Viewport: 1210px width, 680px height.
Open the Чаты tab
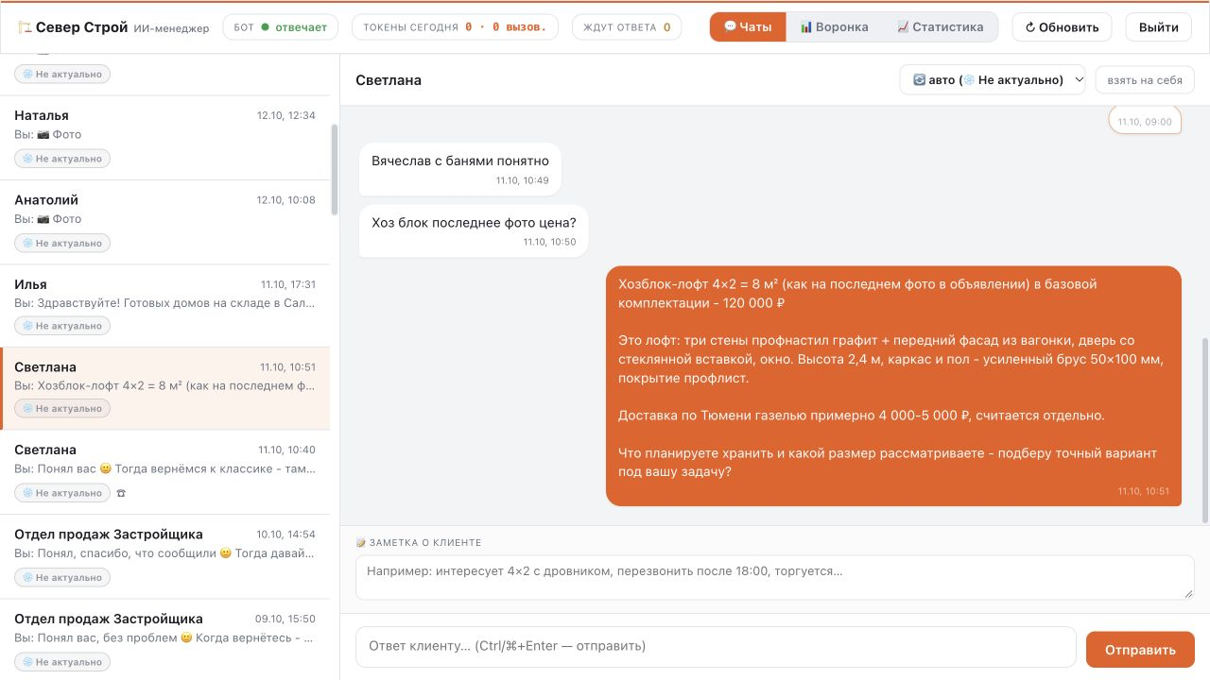click(x=748, y=27)
